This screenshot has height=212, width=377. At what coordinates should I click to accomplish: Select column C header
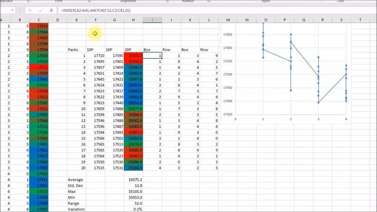[39, 20]
